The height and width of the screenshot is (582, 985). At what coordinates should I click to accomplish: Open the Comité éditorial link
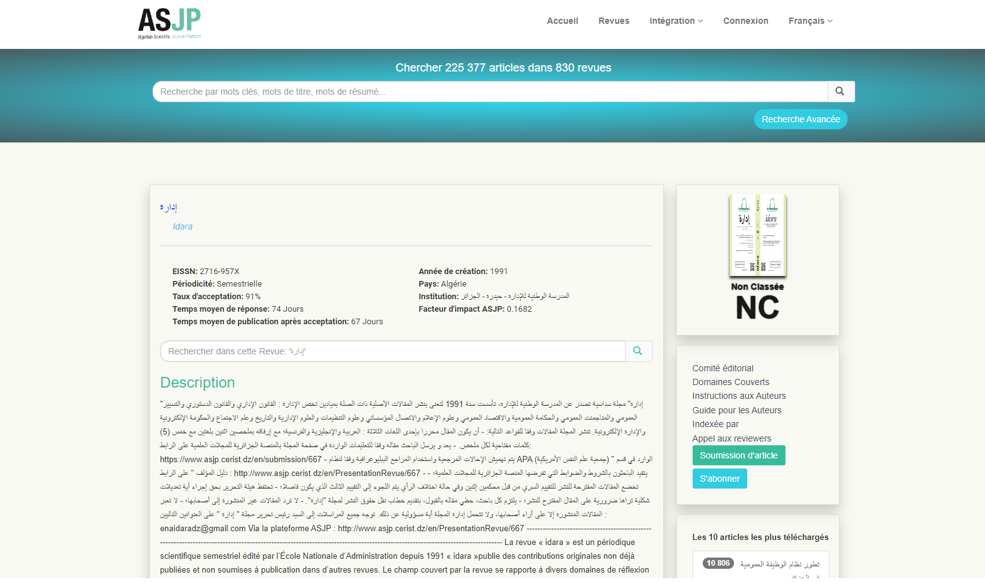click(723, 368)
